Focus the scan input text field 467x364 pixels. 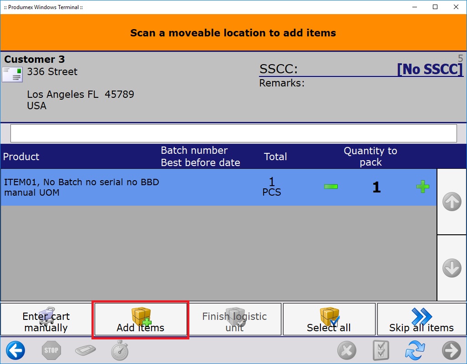pyautogui.click(x=233, y=133)
